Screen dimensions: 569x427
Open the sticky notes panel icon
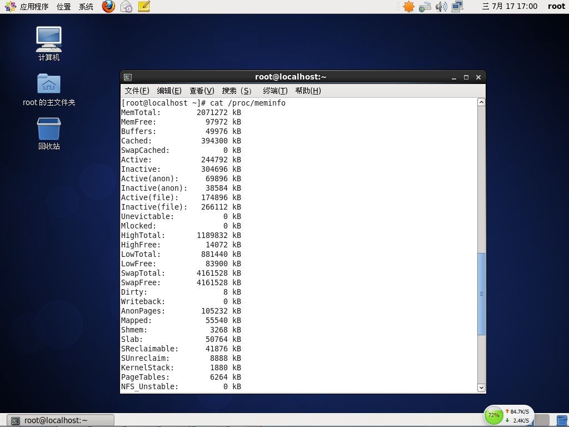(x=144, y=6)
